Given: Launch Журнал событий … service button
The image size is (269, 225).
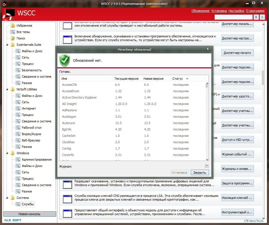Looking at the screenshot, I should [237, 154].
